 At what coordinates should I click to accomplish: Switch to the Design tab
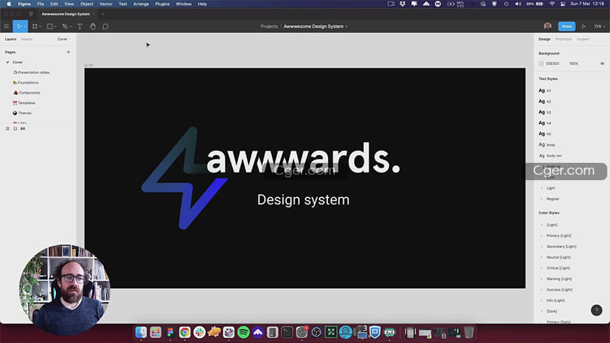pyautogui.click(x=544, y=39)
